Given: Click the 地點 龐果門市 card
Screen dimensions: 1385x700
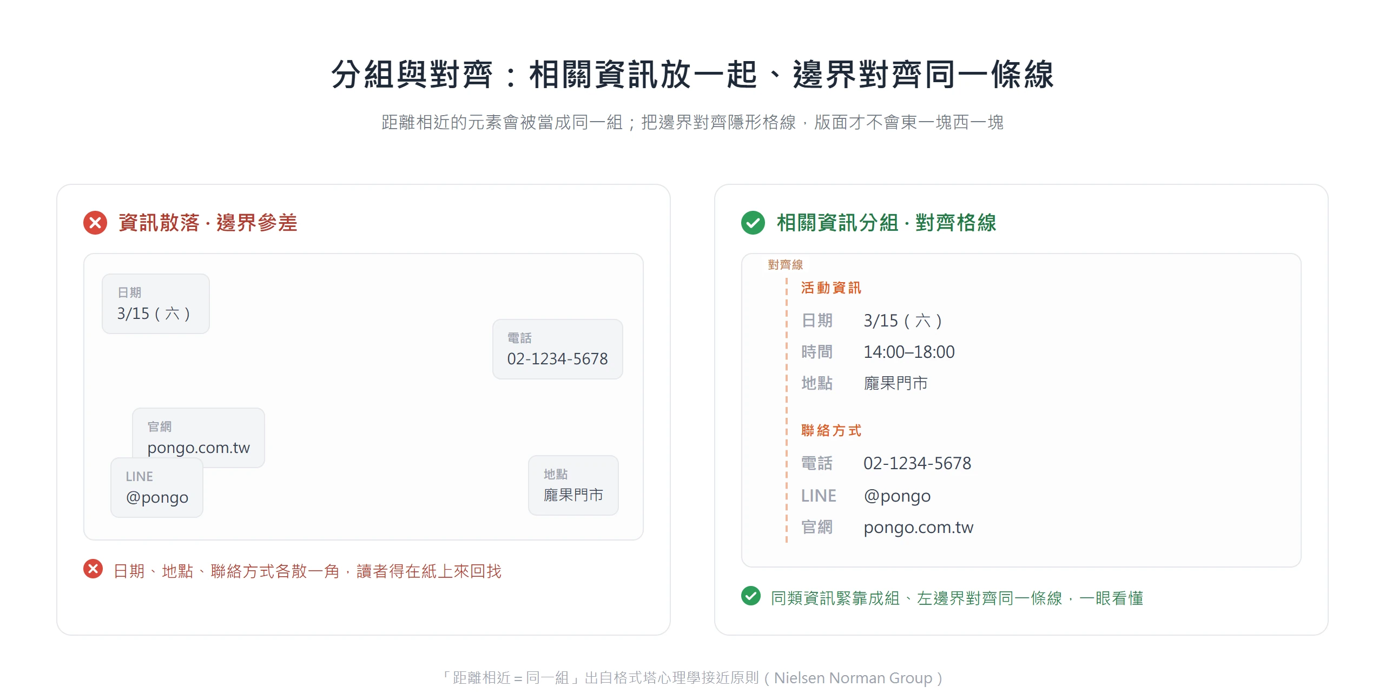Looking at the screenshot, I should 573,485.
